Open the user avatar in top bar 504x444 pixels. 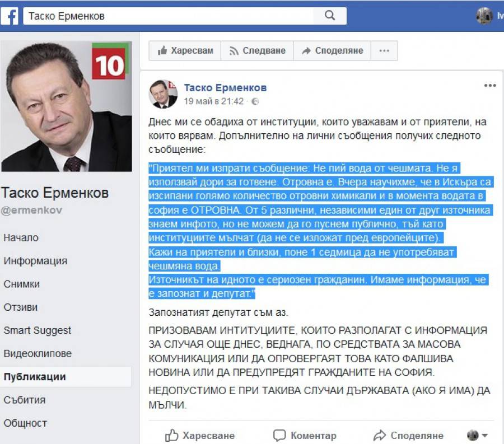484,16
